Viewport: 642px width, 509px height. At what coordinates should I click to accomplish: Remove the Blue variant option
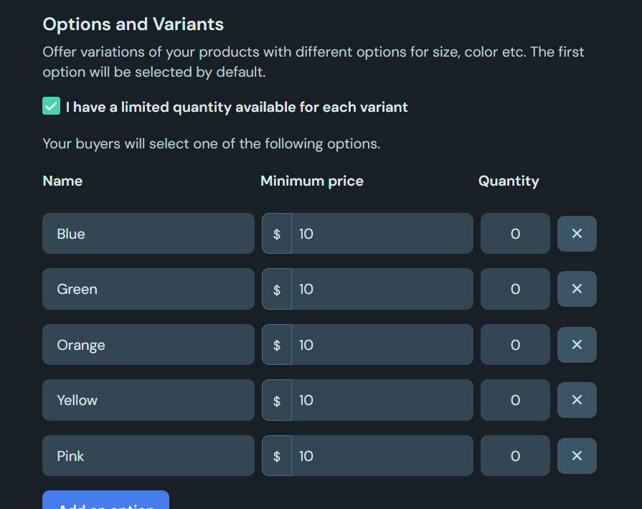pyautogui.click(x=577, y=234)
